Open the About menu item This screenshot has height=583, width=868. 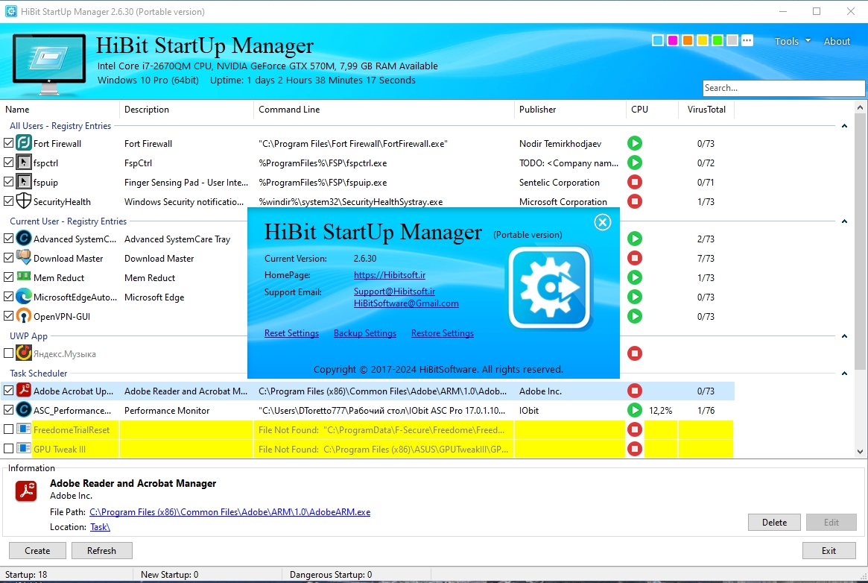pos(837,42)
